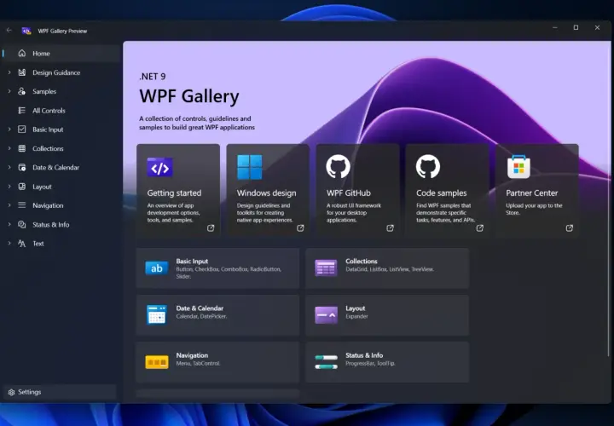Image resolution: width=614 pixels, height=426 pixels.
Task: Click the GitHub logo on Code samples card
Action: (427, 166)
